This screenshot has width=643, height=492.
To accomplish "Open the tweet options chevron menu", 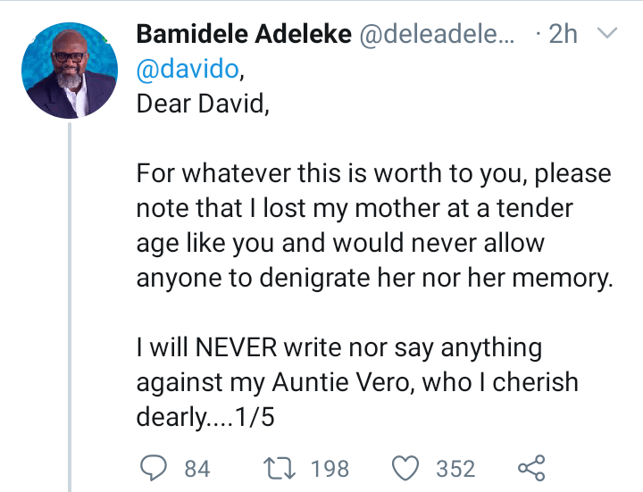I will [606, 35].
